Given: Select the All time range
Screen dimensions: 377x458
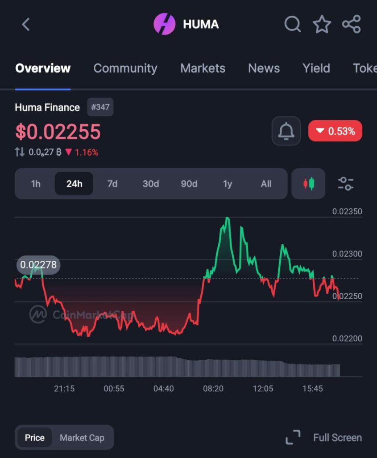Looking at the screenshot, I should [266, 184].
